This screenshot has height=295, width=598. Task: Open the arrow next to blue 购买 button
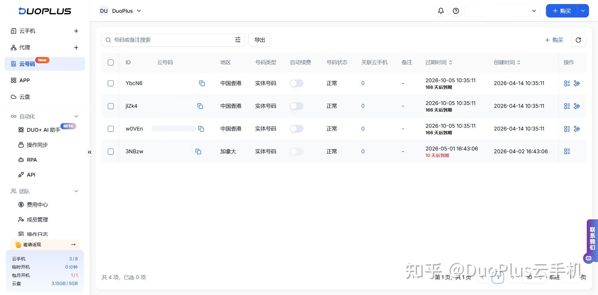click(x=583, y=11)
